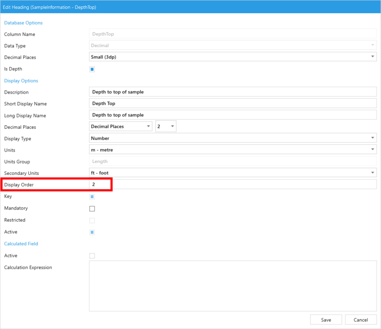Click the Description text field

click(232, 92)
